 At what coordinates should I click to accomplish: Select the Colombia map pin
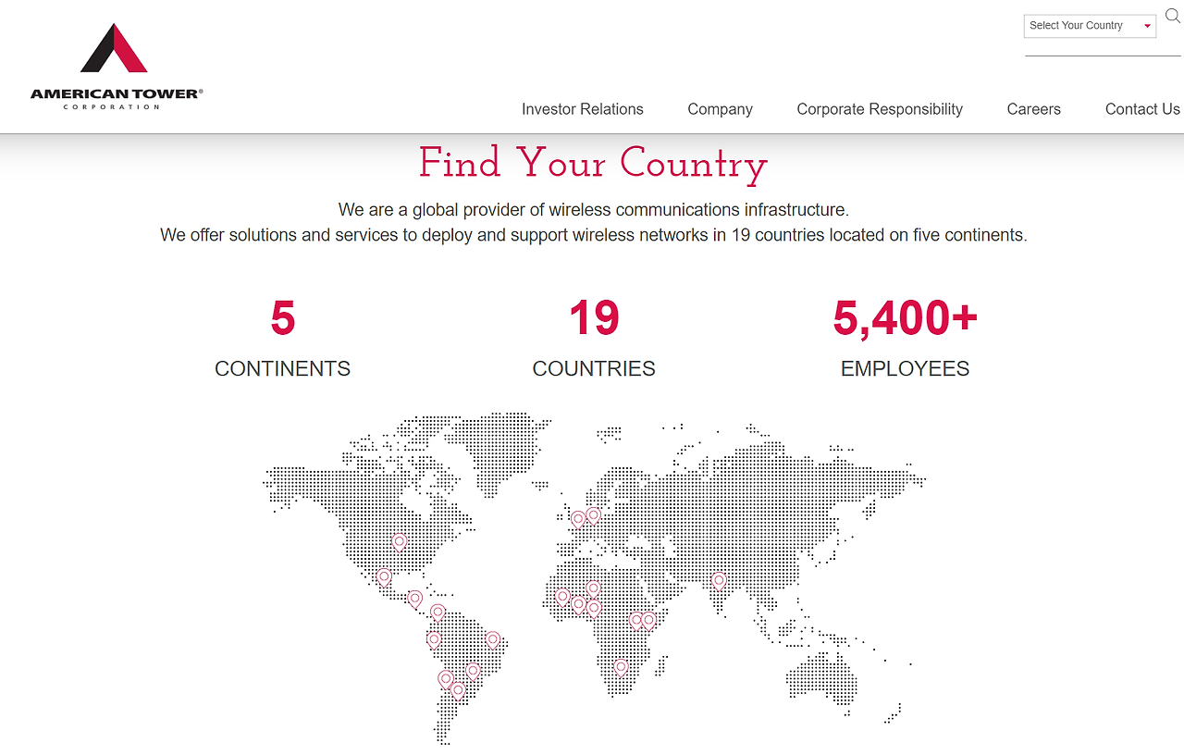(x=438, y=613)
